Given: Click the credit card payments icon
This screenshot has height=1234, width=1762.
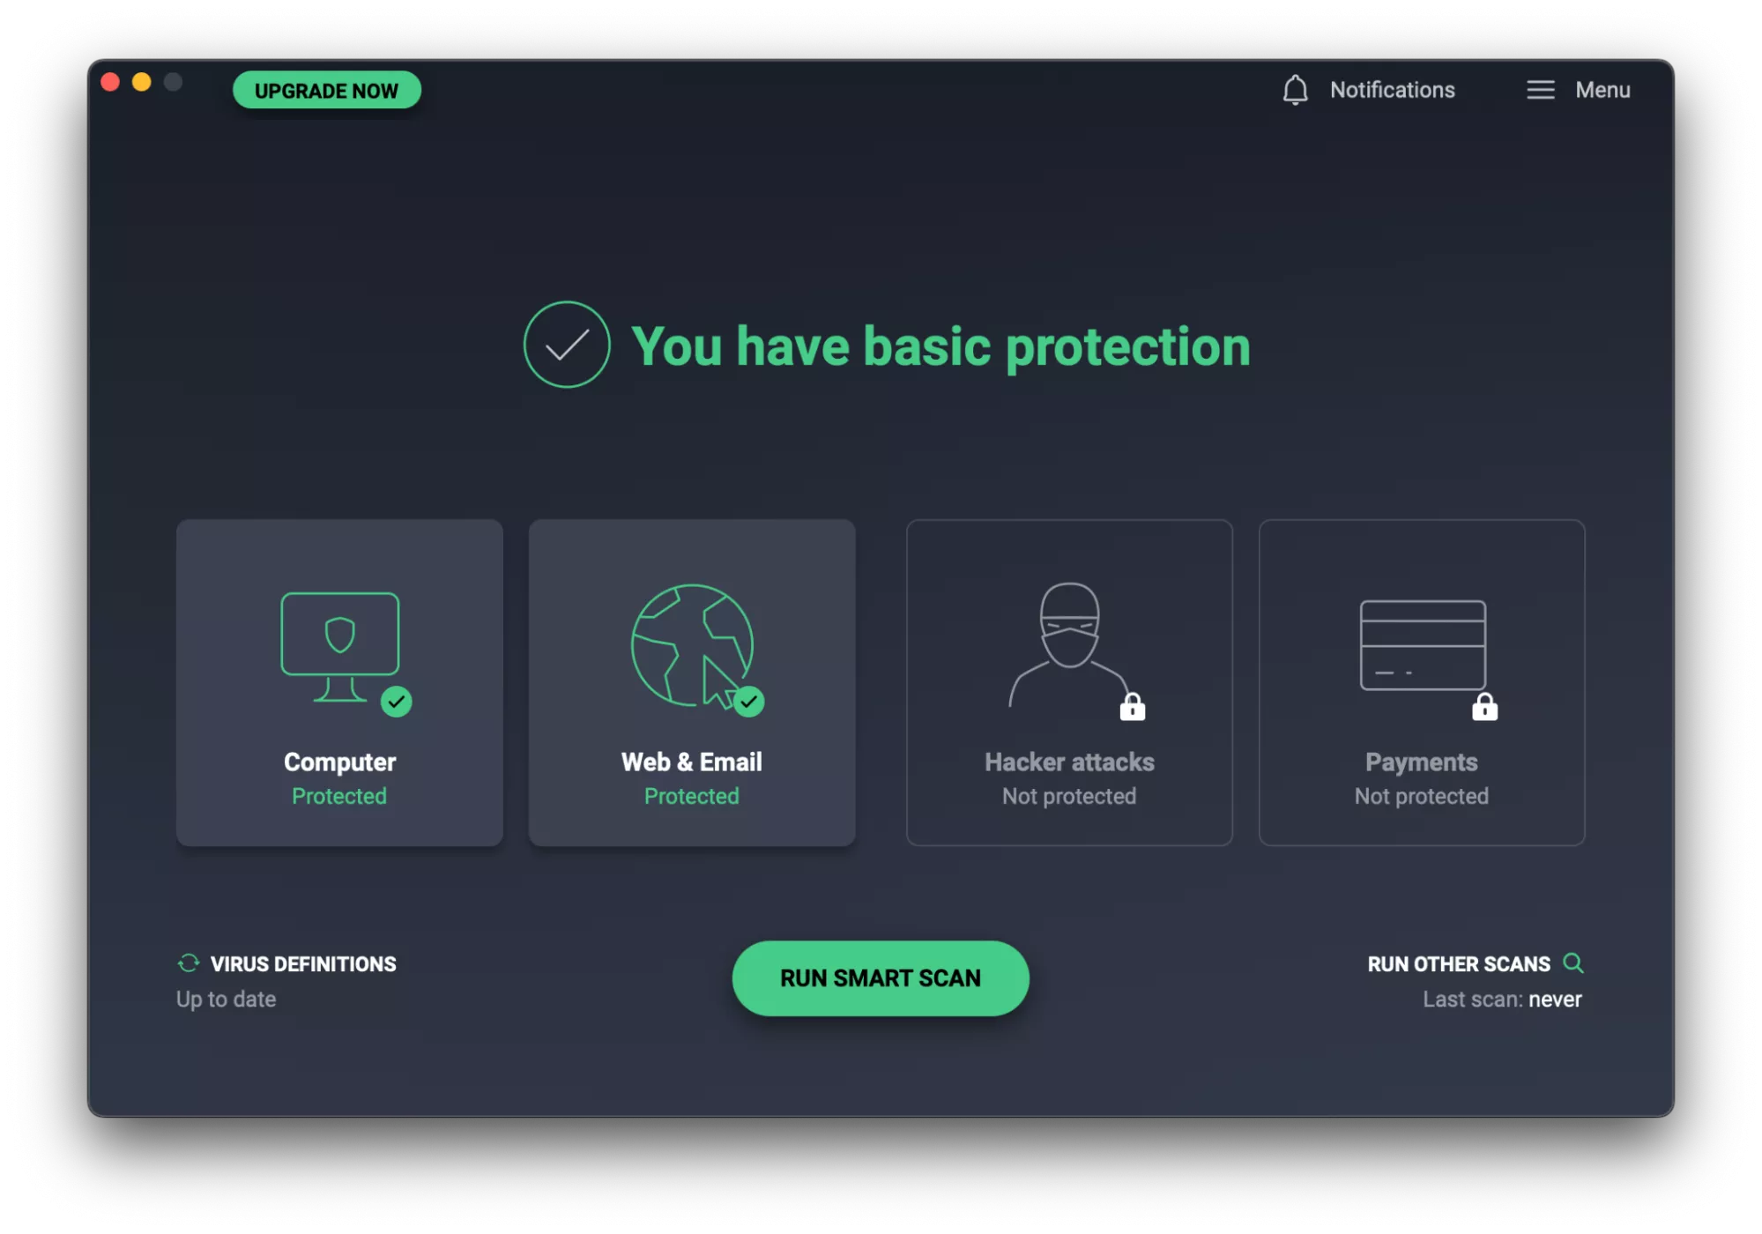Looking at the screenshot, I should tap(1422, 644).
